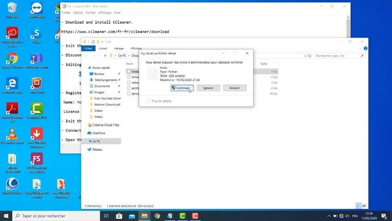The width and height of the screenshot is (392, 221).
Task: Open the Corbeille recycle bin desktop icon
Action: (x=12, y=10)
